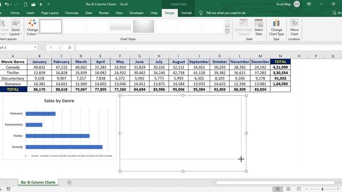
Task: Open the Customize Quick Access Toolbar dropdown
Action: tap(49, 4)
